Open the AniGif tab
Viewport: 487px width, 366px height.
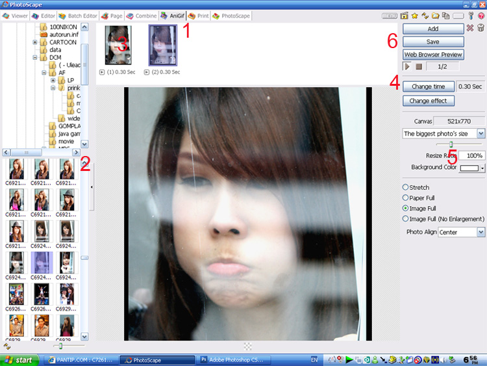(173, 16)
